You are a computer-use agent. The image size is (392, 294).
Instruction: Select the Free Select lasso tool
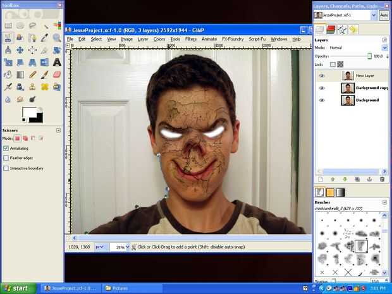coord(32,25)
